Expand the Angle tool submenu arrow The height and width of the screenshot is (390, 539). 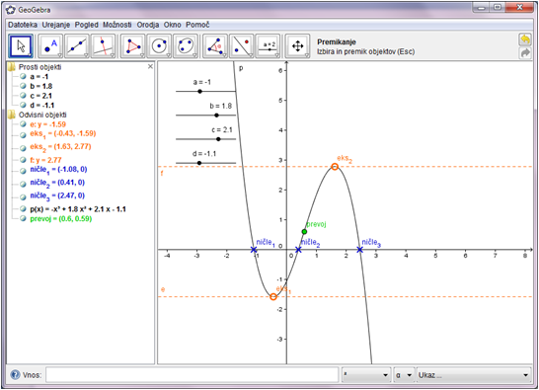pyautogui.click(x=224, y=55)
